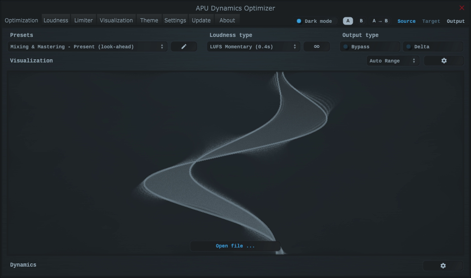Select the Source view
The width and height of the screenshot is (471, 278).
[x=406, y=21]
